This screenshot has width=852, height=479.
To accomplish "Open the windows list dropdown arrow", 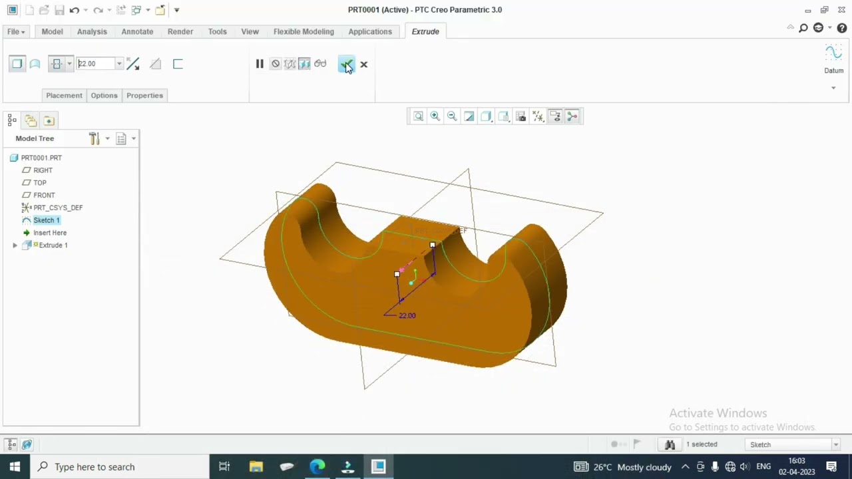I will 147,10.
